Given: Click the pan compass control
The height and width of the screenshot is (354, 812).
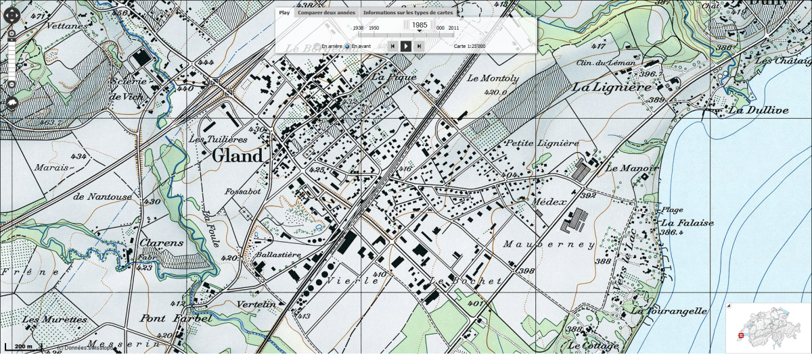Looking at the screenshot, I should [11, 16].
